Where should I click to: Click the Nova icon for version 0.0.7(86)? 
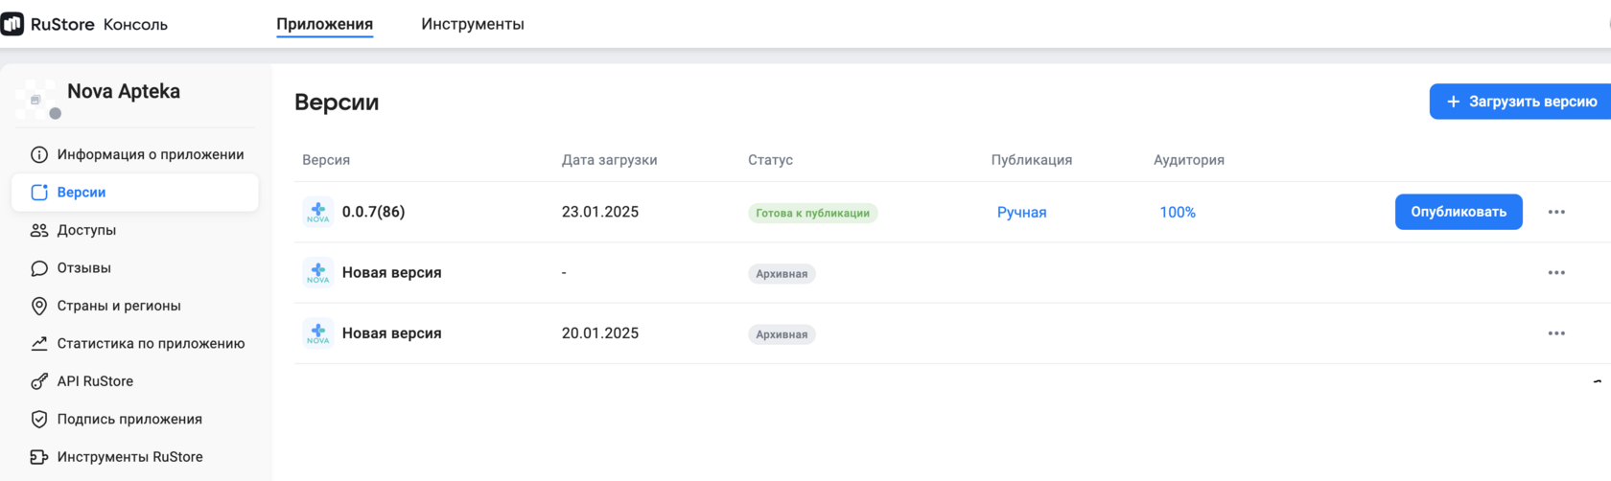tap(318, 212)
